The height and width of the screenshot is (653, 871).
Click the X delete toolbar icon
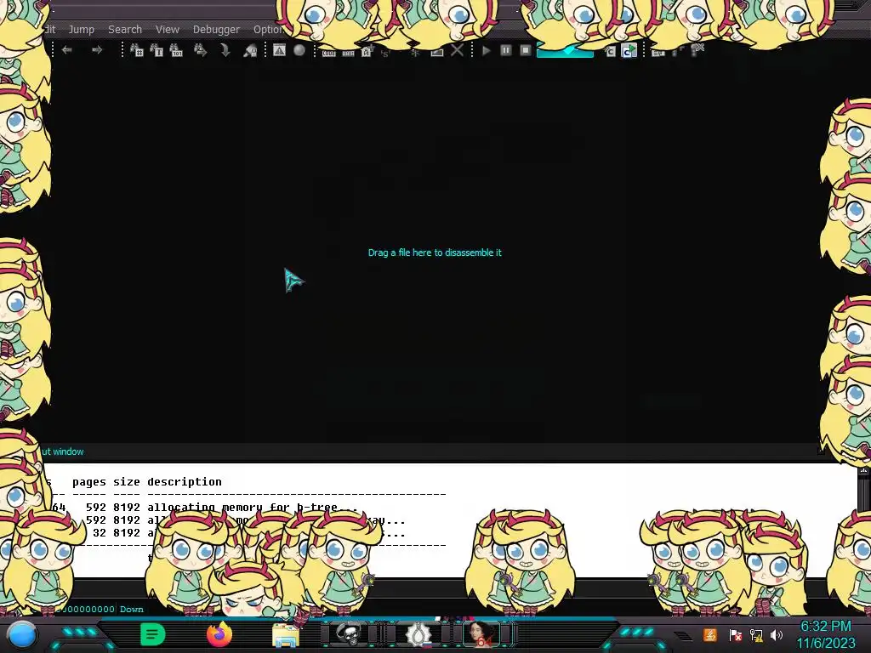point(457,50)
